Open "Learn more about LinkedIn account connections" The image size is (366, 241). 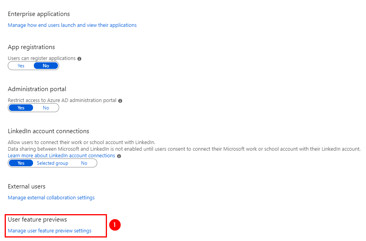[61, 155]
